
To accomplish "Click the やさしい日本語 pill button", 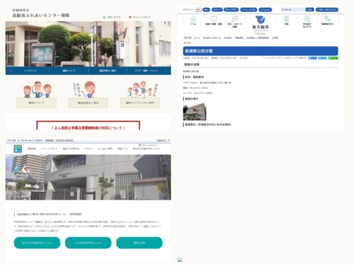I will point(248,9).
